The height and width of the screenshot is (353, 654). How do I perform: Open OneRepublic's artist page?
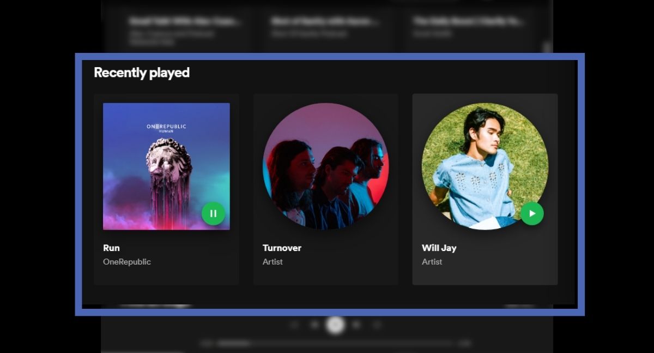coord(127,261)
